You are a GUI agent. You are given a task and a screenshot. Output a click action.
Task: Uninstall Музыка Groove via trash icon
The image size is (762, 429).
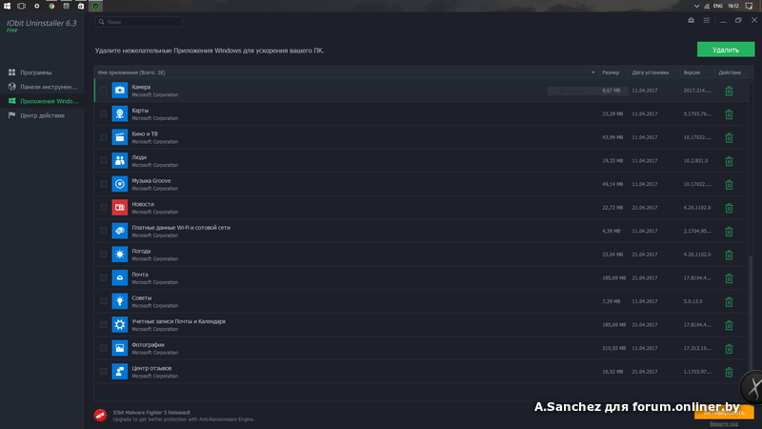tap(729, 184)
